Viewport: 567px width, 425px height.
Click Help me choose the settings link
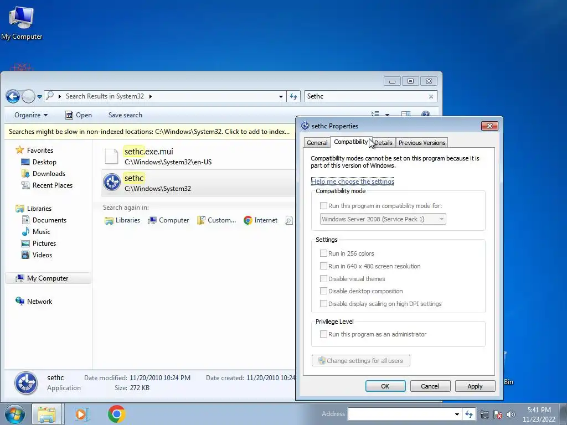tap(353, 182)
